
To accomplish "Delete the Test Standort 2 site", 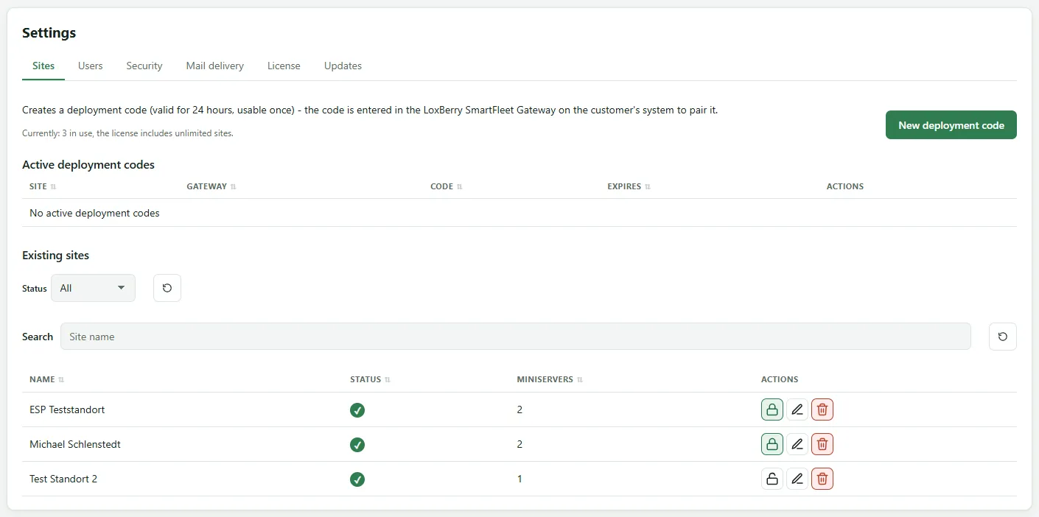I will (822, 479).
